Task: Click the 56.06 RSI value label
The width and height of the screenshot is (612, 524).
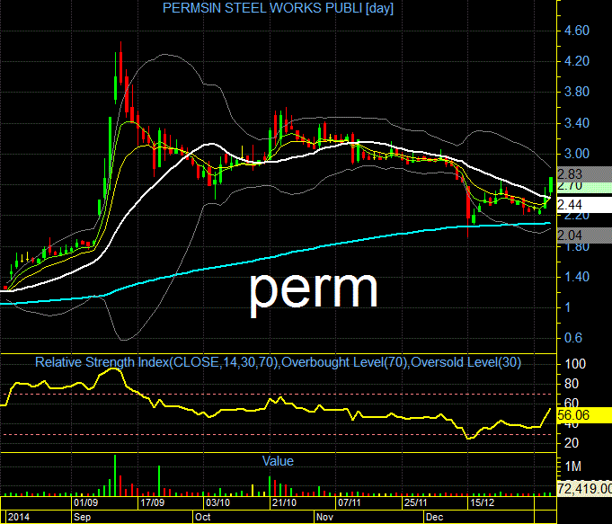Action: coord(584,414)
